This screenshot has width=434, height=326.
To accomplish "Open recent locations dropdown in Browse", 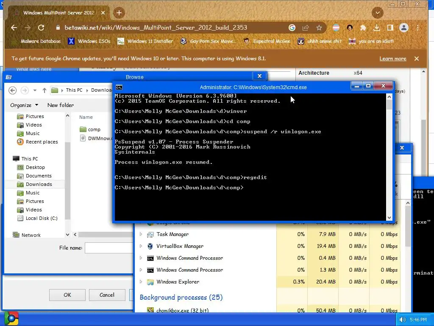I will pyautogui.click(x=35, y=90).
